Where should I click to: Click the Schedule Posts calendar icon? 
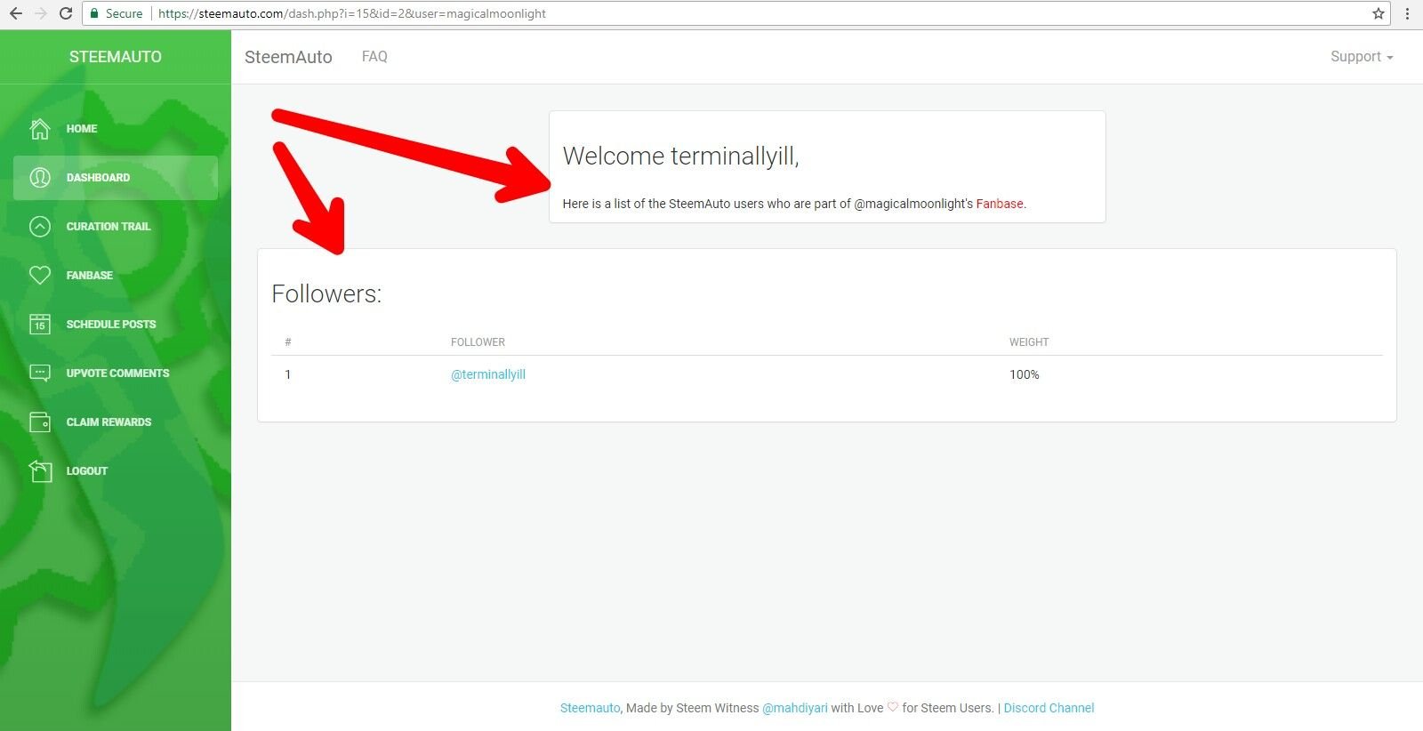point(40,325)
